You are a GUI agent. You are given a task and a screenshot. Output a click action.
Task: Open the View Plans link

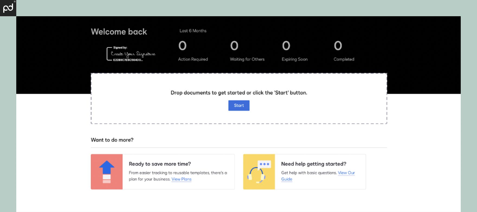point(181,179)
